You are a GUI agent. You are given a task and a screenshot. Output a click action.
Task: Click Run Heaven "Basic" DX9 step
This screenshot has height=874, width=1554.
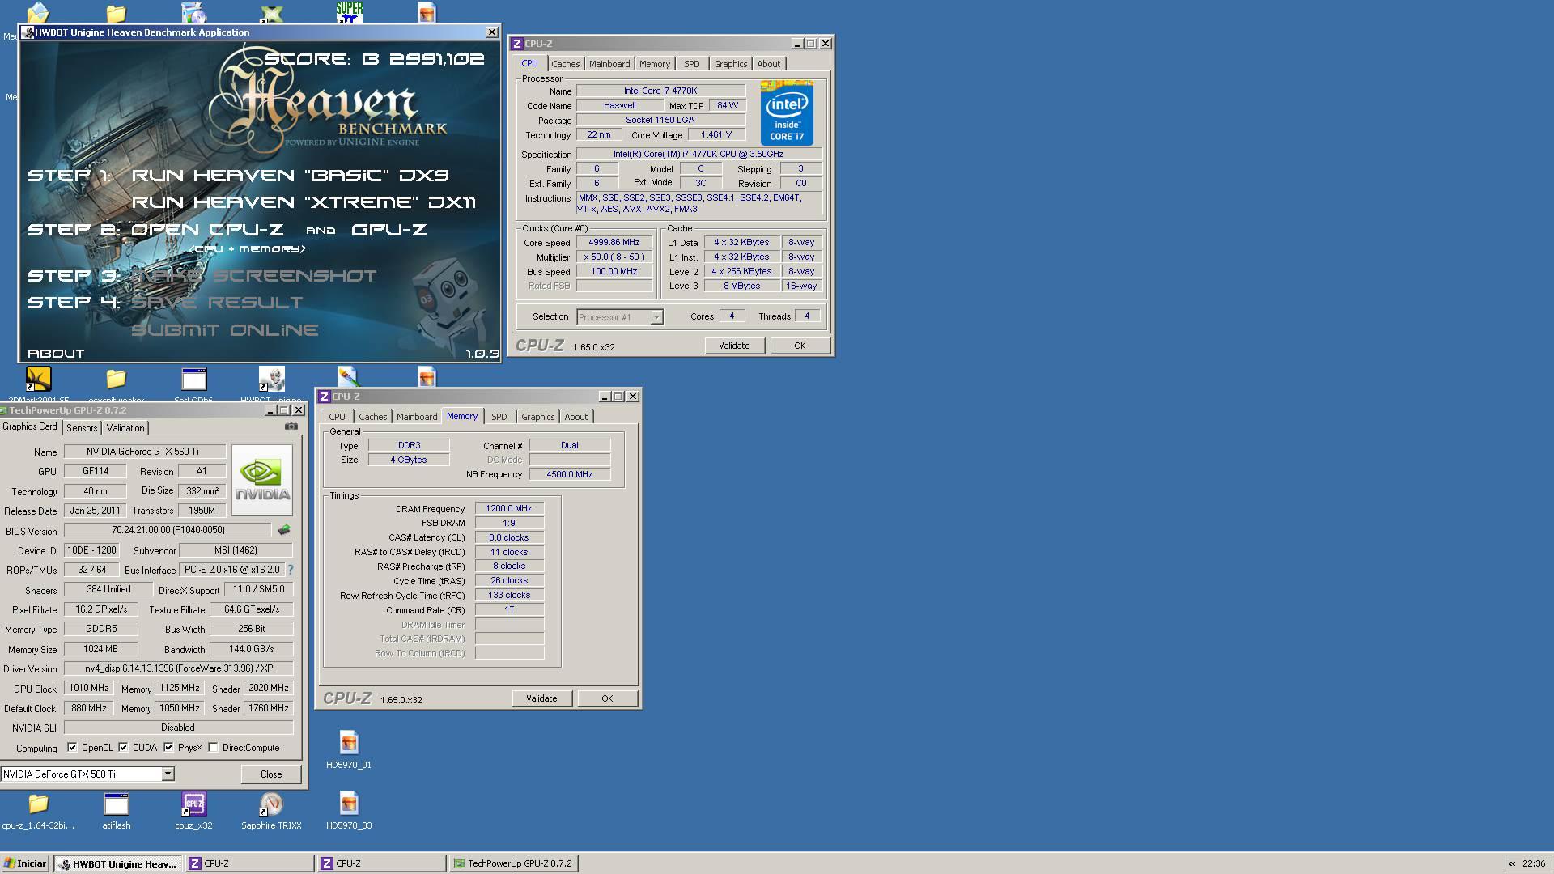click(x=290, y=176)
